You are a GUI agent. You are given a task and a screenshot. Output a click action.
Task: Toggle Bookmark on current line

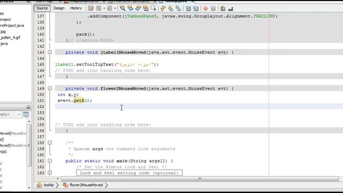coord(178,9)
